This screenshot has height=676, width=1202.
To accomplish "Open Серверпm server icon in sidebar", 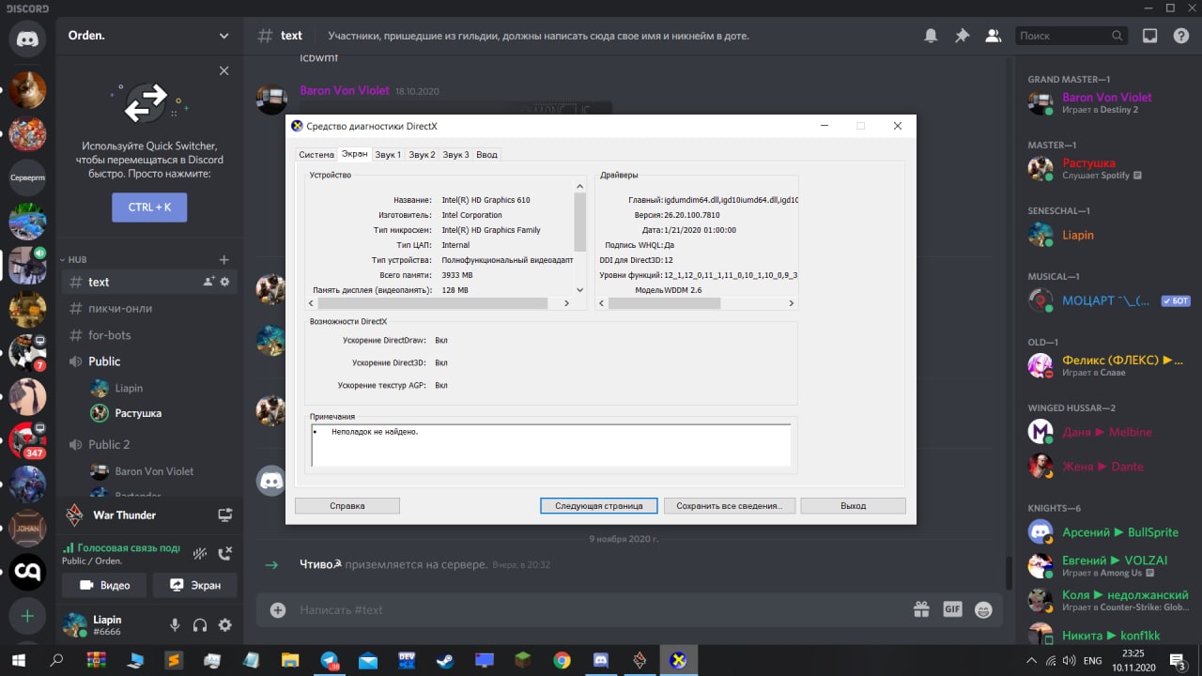I will pyautogui.click(x=27, y=177).
